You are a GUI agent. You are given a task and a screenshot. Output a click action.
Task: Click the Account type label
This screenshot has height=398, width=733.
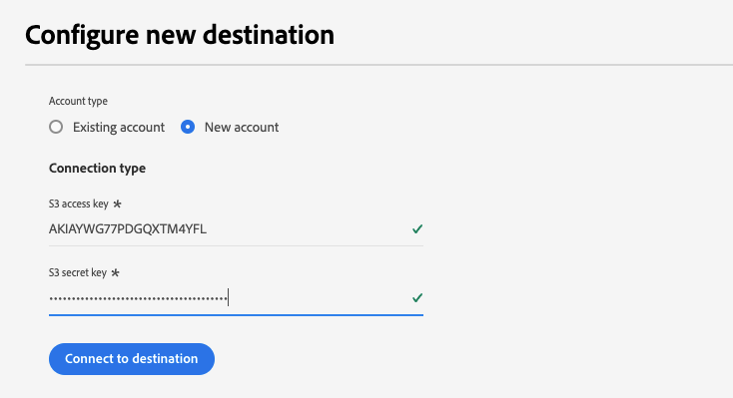(78, 101)
